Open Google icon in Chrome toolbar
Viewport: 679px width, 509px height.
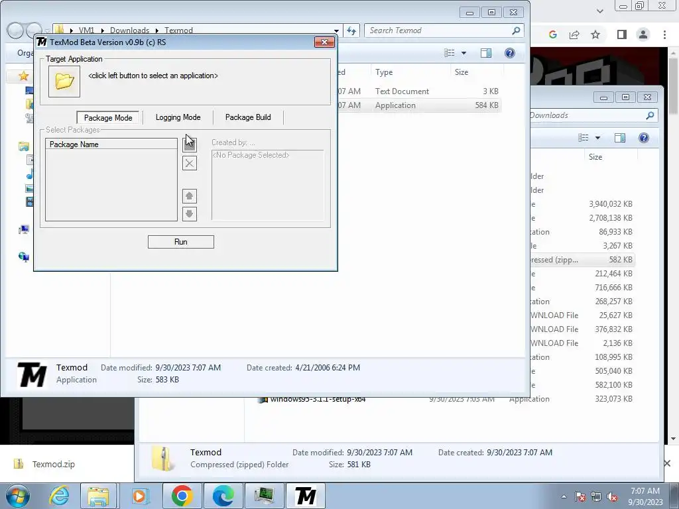552,34
